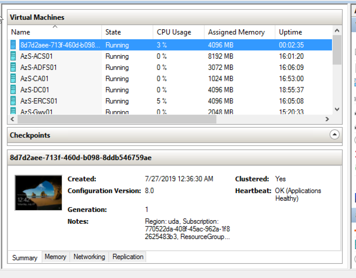Image resolution: width=356 pixels, height=278 pixels.
Task: Select the AzS-ACS01 VM icon
Action: click(x=13, y=56)
